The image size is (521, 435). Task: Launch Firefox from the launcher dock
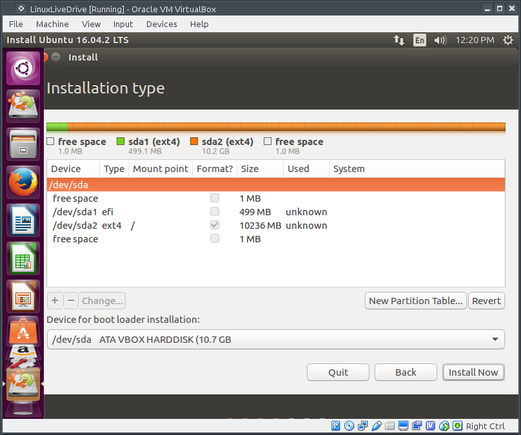click(x=23, y=181)
